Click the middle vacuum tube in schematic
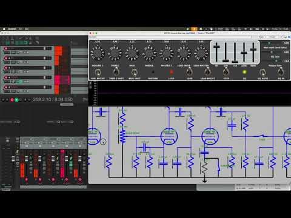The width and height of the screenshot is (291, 218). (169, 136)
